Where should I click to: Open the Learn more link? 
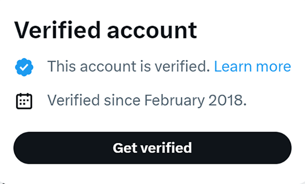pyautogui.click(x=252, y=67)
